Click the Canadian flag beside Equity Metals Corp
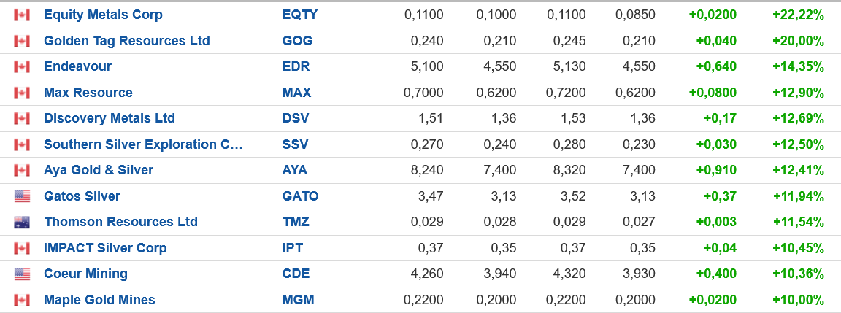 pos(22,15)
